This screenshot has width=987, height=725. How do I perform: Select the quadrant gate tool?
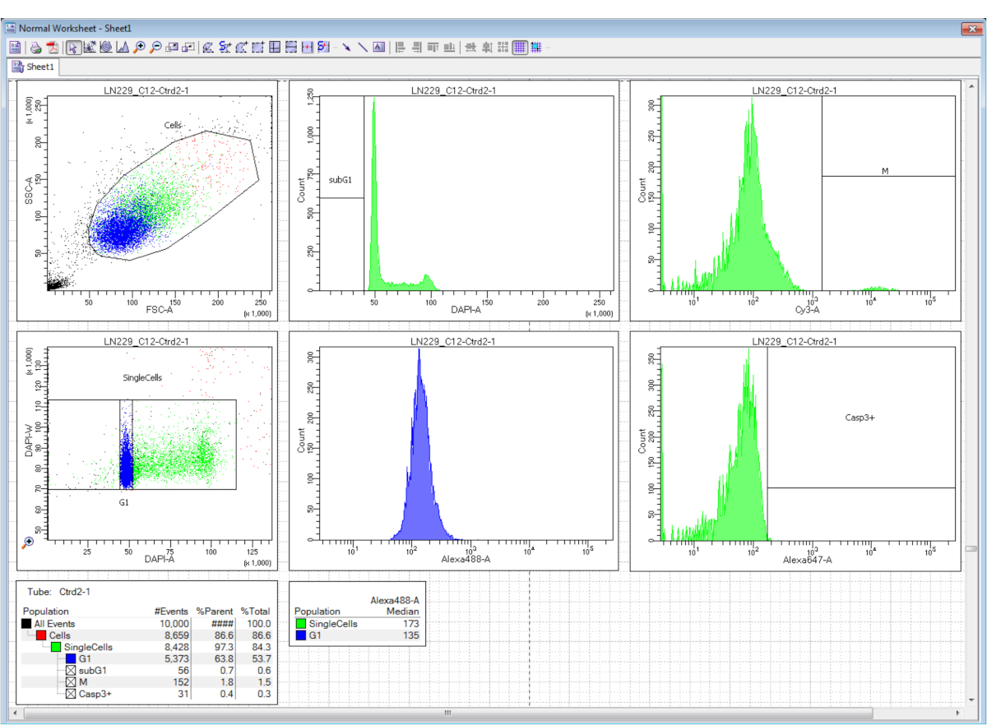[275, 48]
